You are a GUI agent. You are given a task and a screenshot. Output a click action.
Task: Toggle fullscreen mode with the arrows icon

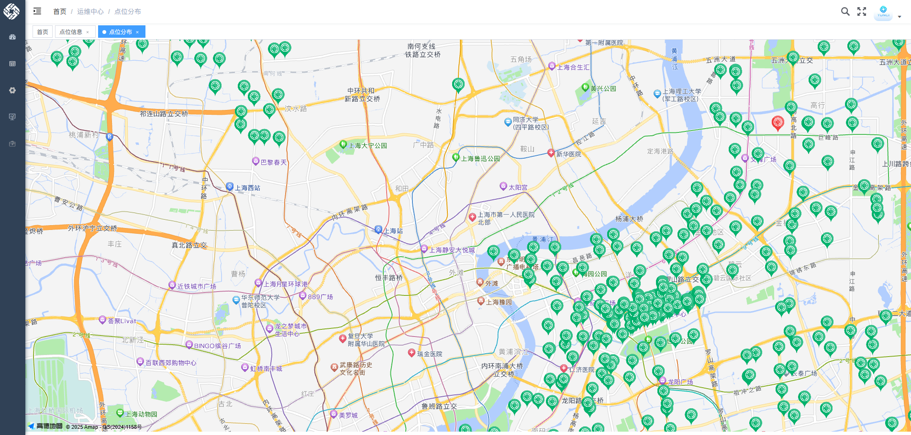(x=862, y=11)
